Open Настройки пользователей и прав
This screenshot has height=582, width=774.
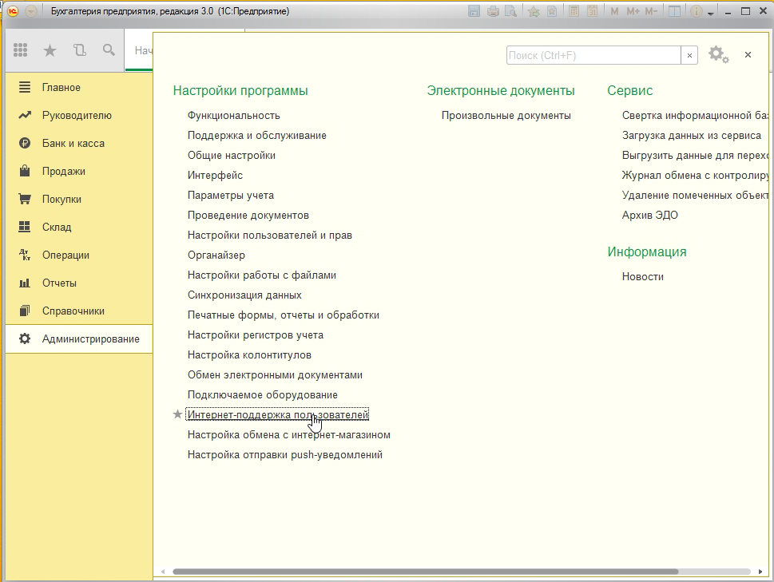(269, 236)
